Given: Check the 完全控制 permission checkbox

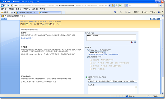Looking at the screenshot, I should (x=91, y=60).
